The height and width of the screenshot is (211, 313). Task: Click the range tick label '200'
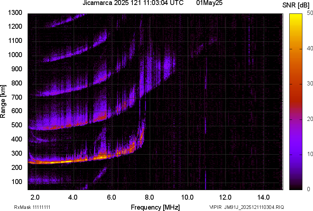[17, 167]
